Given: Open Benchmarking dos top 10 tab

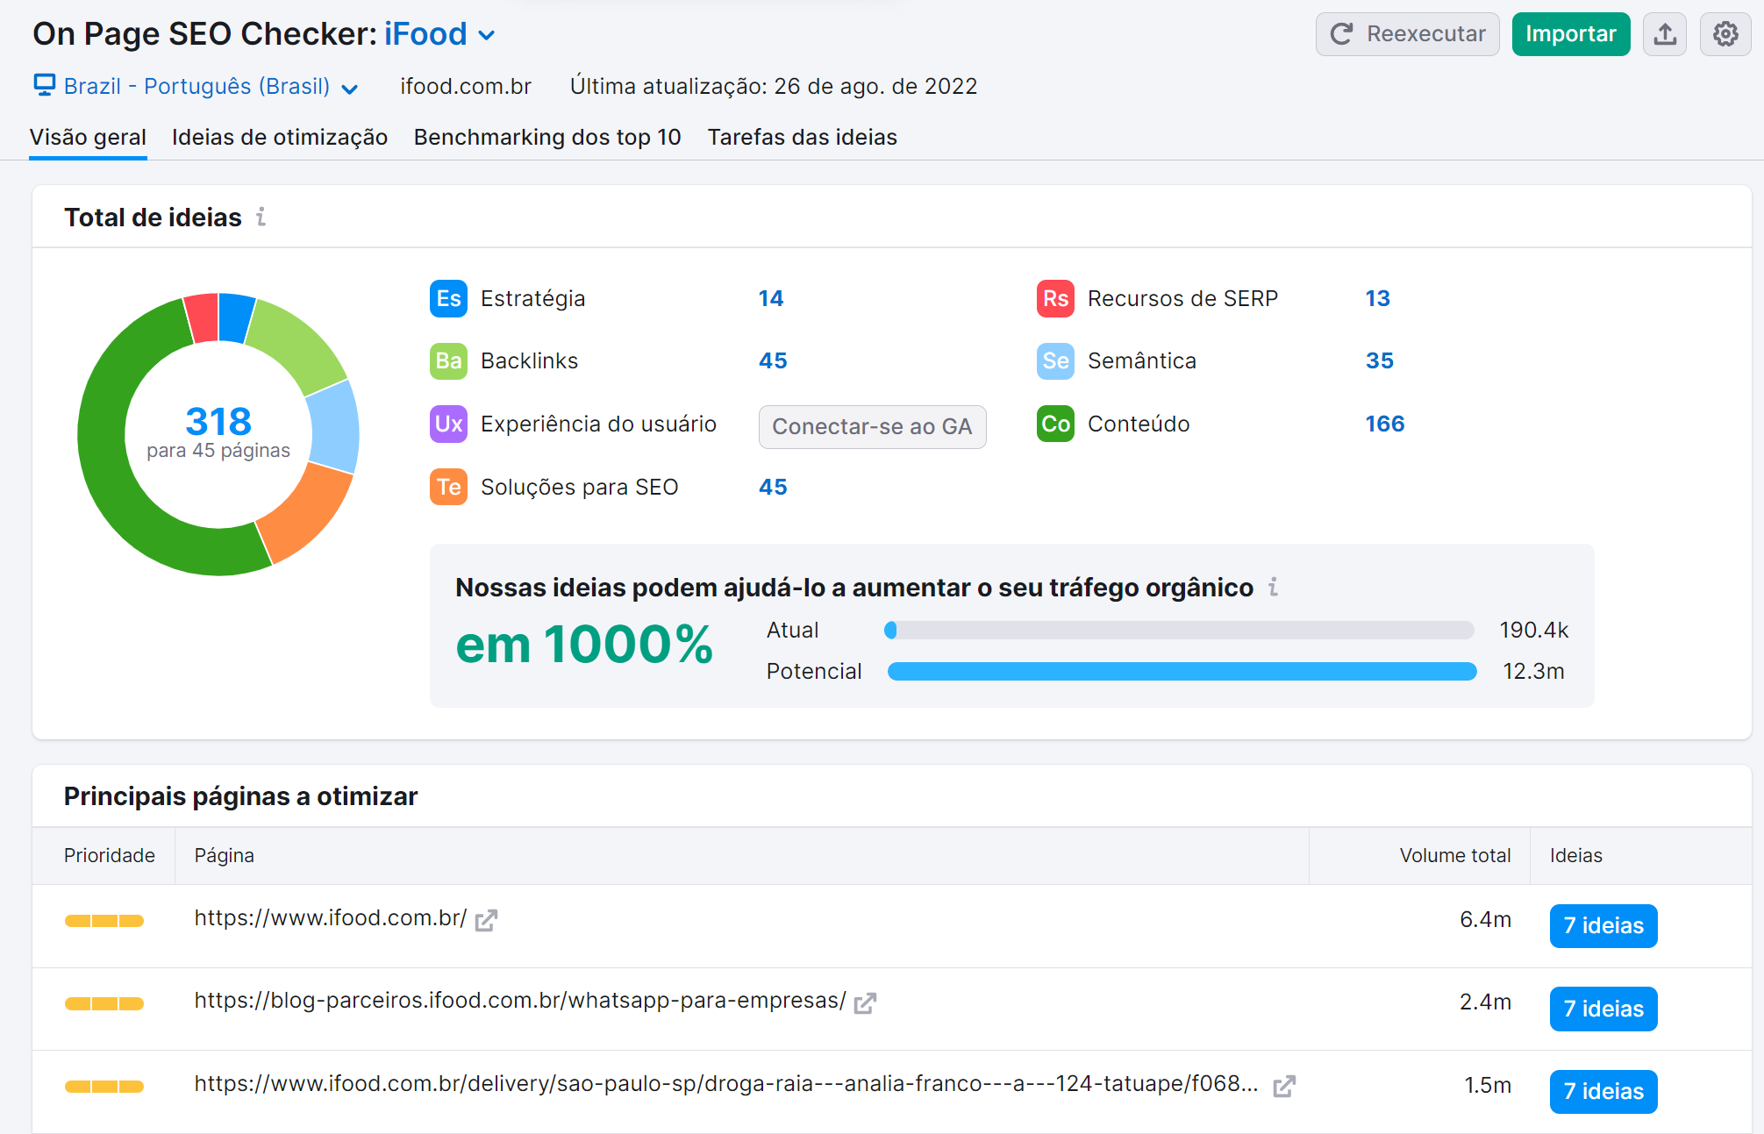Looking at the screenshot, I should click(x=547, y=137).
